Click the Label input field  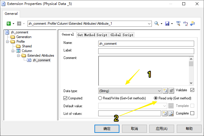146,51
